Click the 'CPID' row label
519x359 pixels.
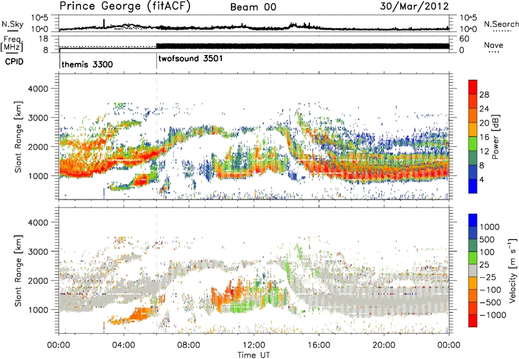pos(14,62)
